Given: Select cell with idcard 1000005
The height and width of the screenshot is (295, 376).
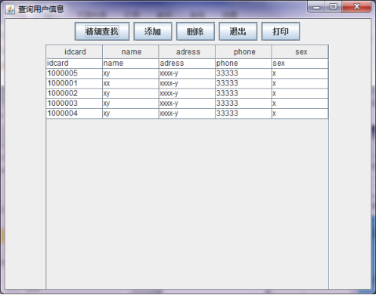Looking at the screenshot, I should 74,73.
